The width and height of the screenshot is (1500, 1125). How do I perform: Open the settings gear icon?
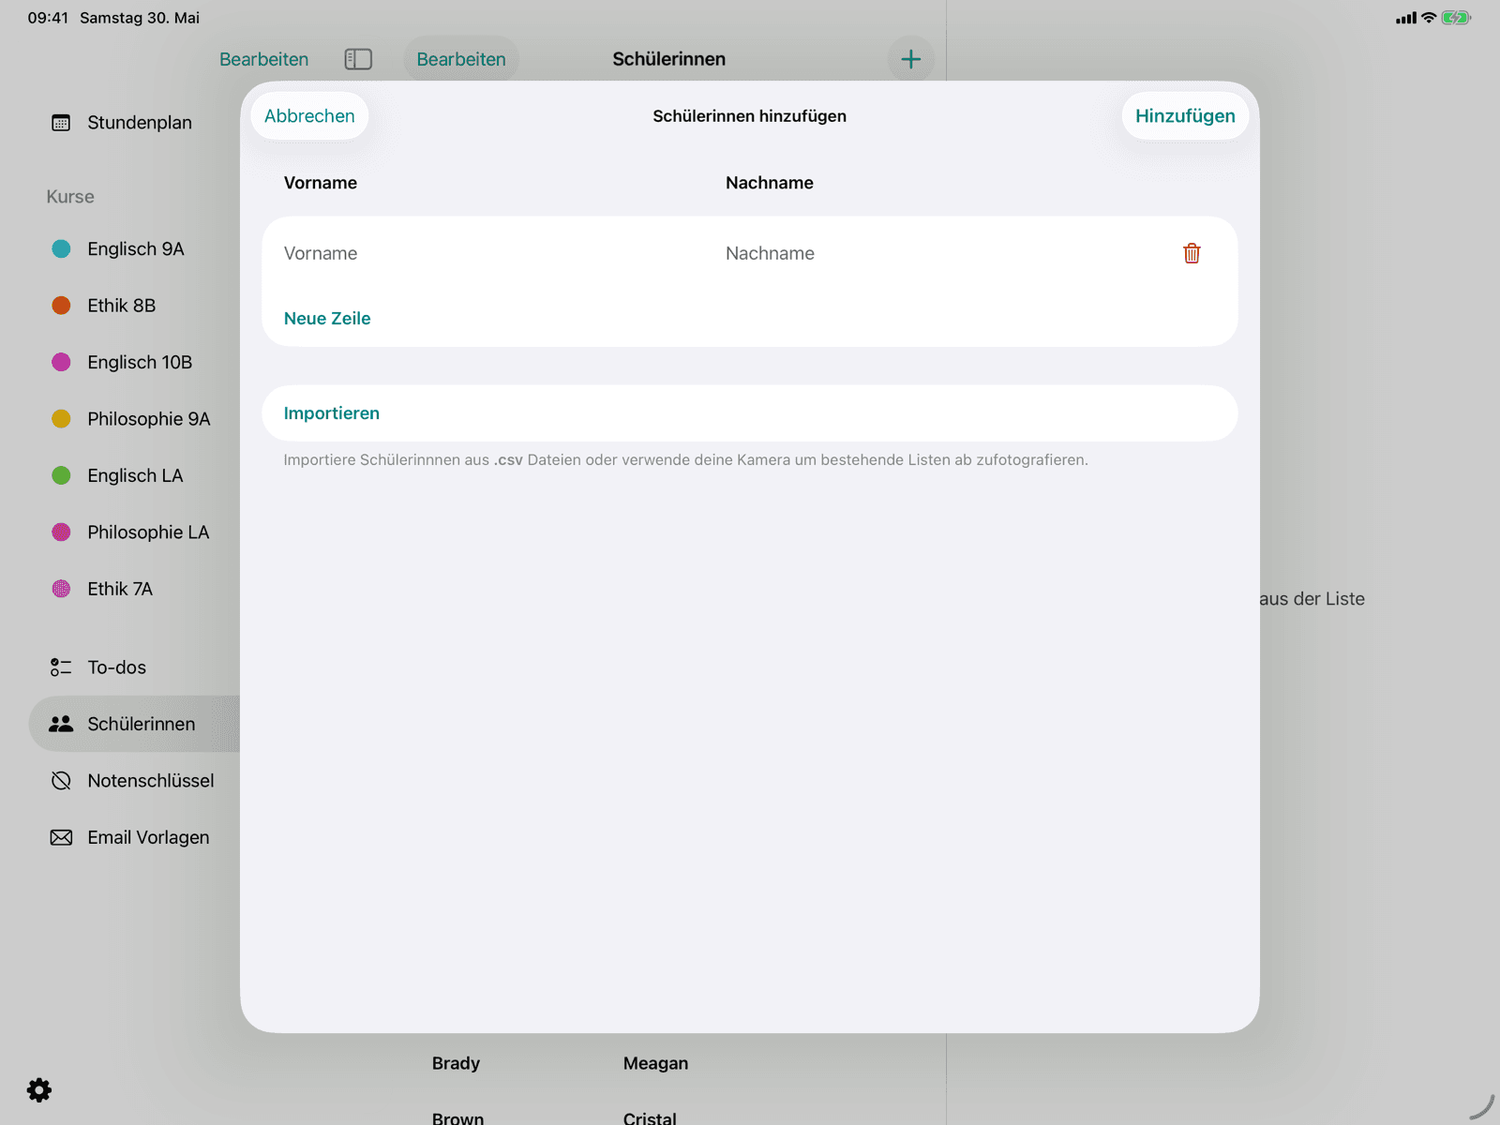click(x=39, y=1090)
